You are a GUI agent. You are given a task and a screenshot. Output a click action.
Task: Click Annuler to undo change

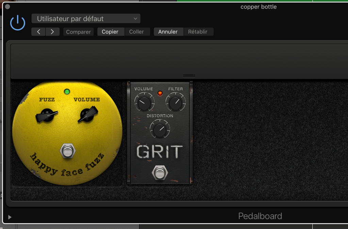[x=168, y=32]
